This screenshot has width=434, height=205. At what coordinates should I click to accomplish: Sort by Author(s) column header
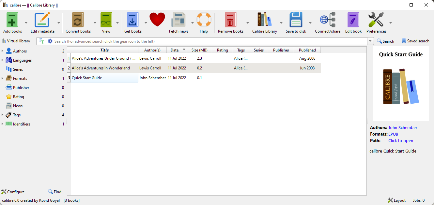pos(152,50)
